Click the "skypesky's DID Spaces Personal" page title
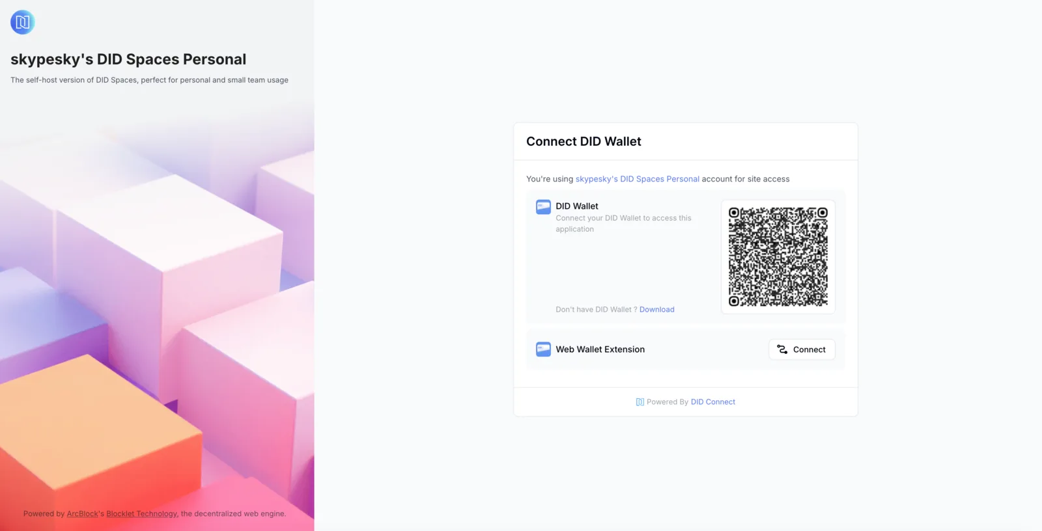The image size is (1042, 531). 128,59
